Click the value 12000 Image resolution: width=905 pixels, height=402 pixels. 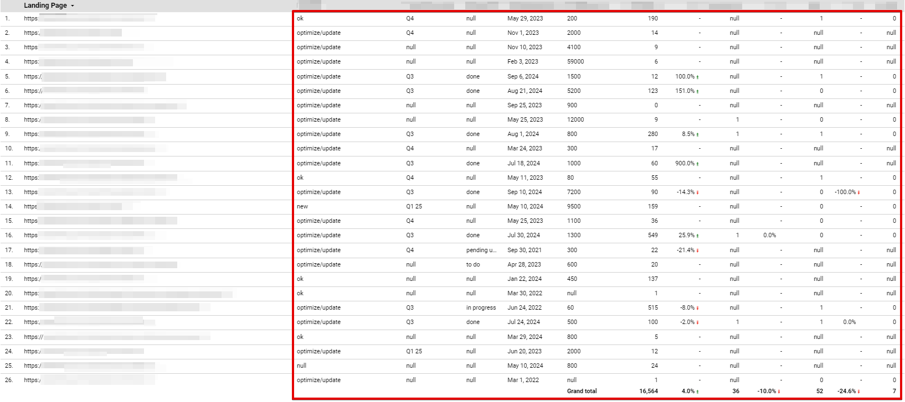575,119
